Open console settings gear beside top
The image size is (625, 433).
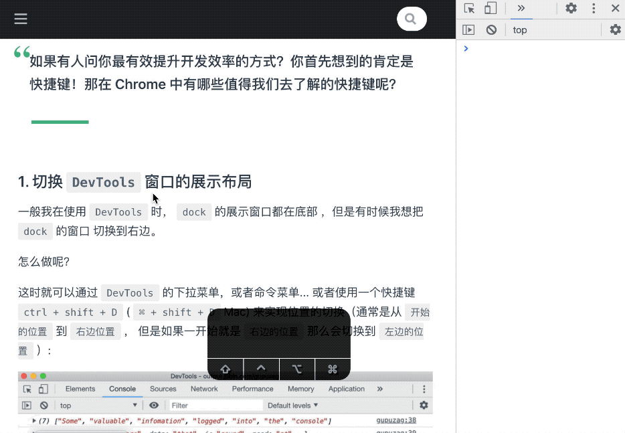pyautogui.click(x=615, y=29)
